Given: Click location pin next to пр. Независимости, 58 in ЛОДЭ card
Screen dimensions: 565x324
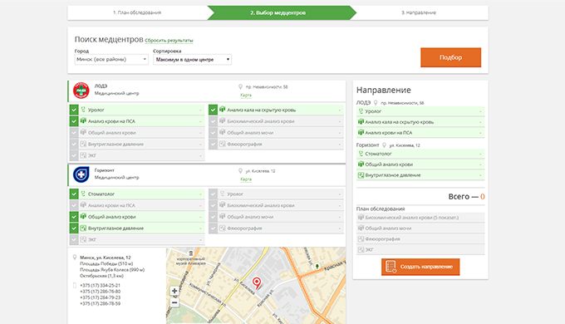Looking at the screenshot, I should [x=240, y=87].
